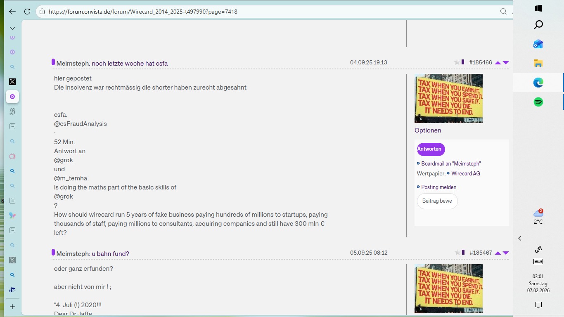Open the pen menu icon in the tray

click(x=538, y=249)
